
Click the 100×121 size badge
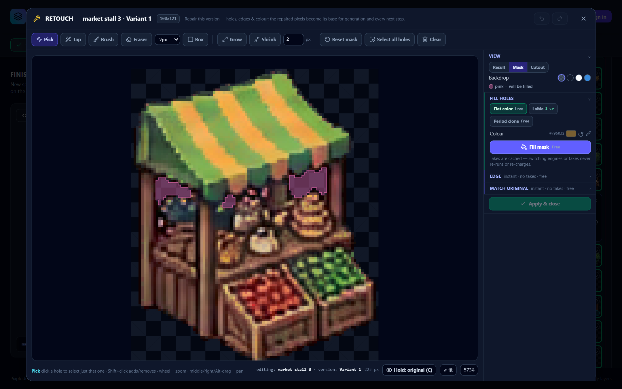point(168,19)
